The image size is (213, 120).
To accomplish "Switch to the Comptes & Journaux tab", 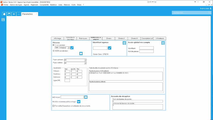I will (x=70, y=38).
